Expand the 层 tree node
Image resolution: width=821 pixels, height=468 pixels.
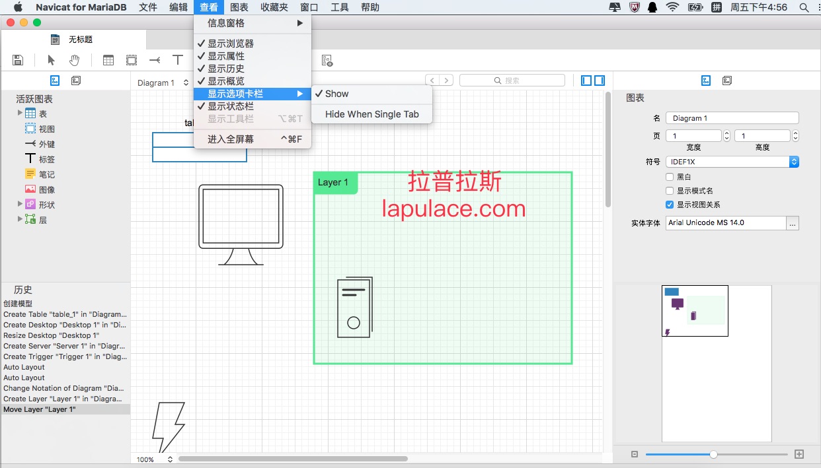tap(20, 219)
